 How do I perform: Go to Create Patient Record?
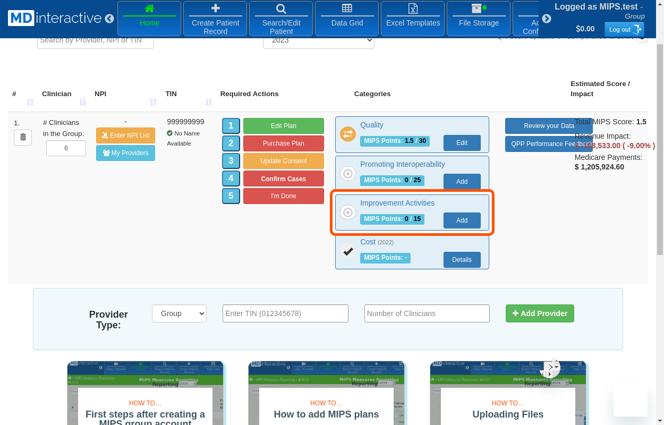click(215, 19)
